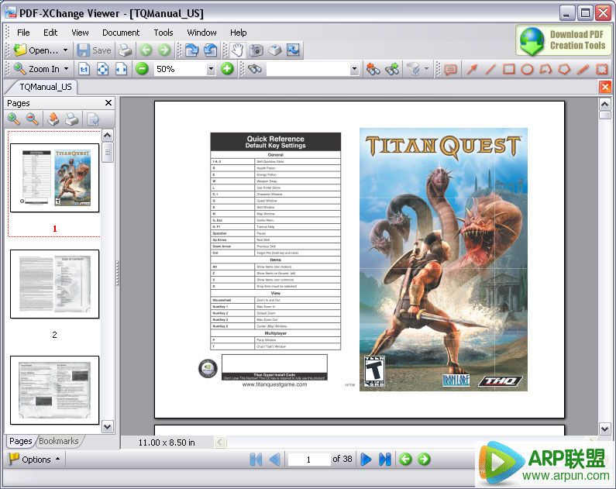Go to next page arrow
616x489 pixels.
tap(366, 459)
